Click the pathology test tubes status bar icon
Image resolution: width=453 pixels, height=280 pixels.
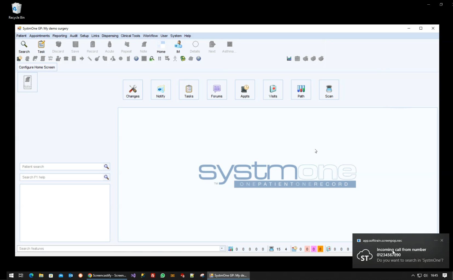pyautogui.click(x=231, y=249)
